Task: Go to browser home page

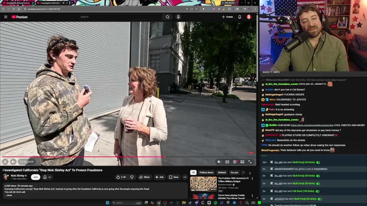Action: coord(19,9)
